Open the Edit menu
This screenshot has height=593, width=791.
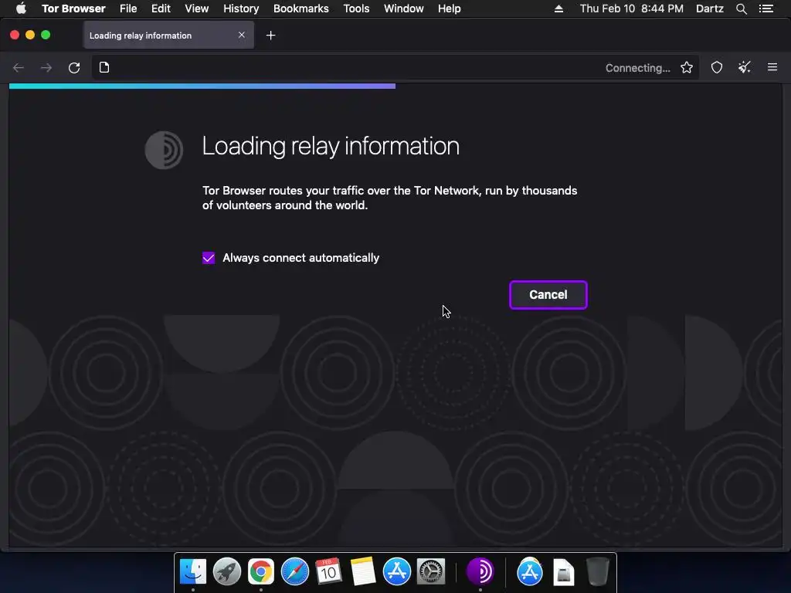[161, 8]
